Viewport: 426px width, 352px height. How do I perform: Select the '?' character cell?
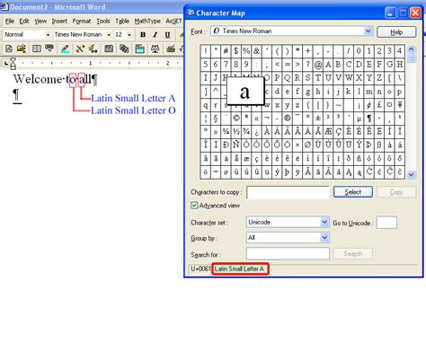[x=307, y=65]
